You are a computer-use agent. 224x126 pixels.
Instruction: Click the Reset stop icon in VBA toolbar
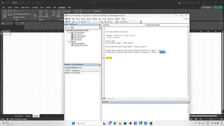99,22
